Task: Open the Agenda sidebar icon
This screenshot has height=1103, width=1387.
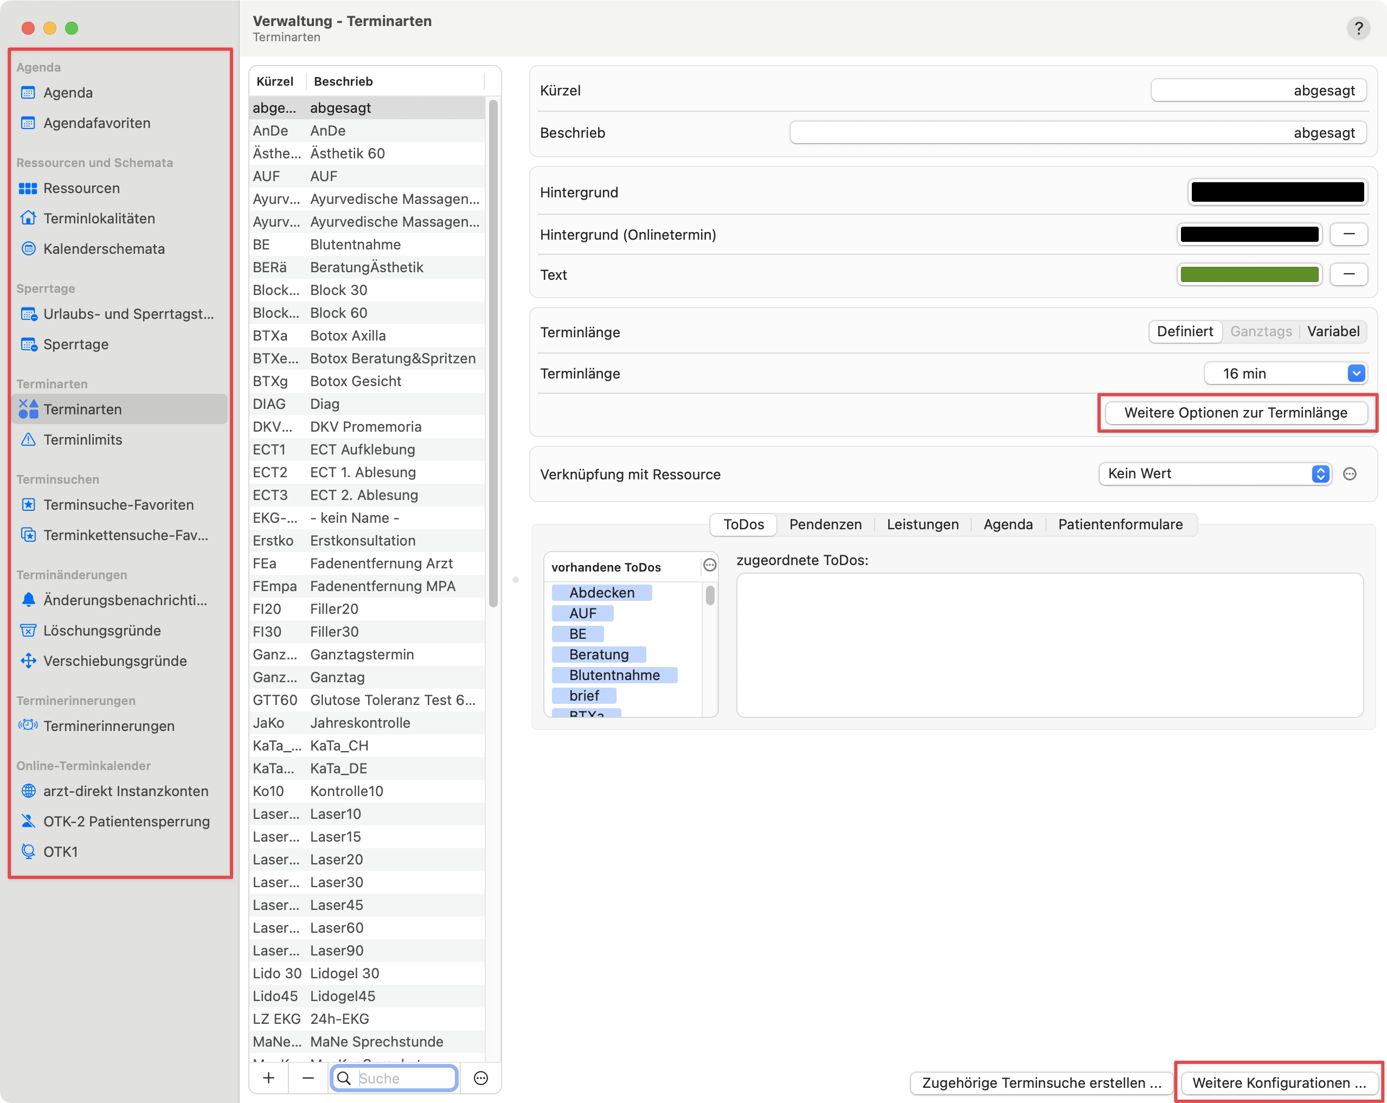Action: pyautogui.click(x=28, y=93)
